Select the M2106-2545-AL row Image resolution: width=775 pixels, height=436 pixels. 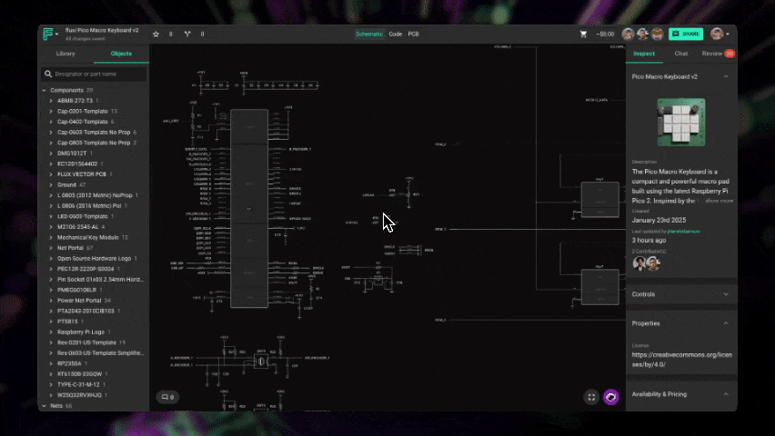coord(94,227)
